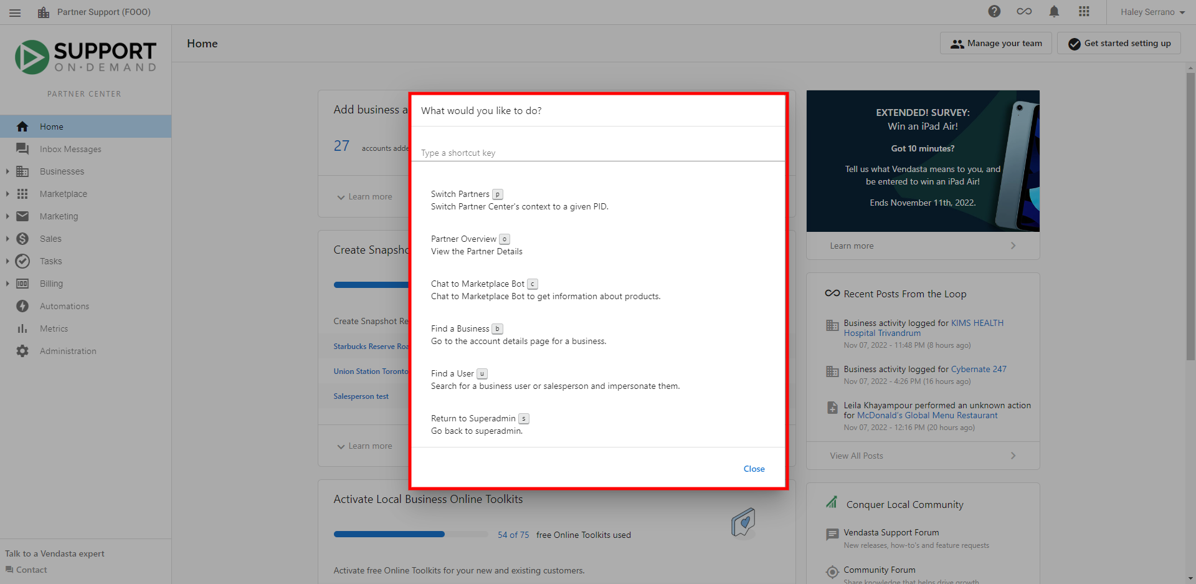Open the notifications bell
Screen dimensions: 1196x584
1054,11
